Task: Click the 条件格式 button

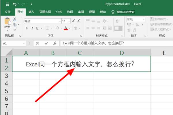Action: 159,19
